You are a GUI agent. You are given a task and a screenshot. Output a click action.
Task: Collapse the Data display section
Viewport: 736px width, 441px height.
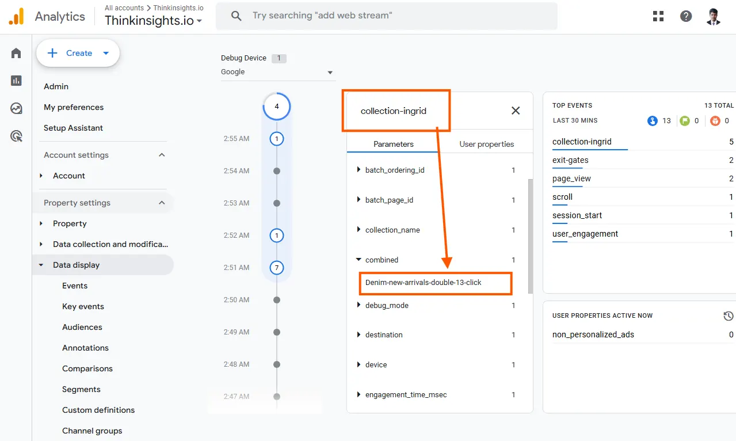click(41, 265)
